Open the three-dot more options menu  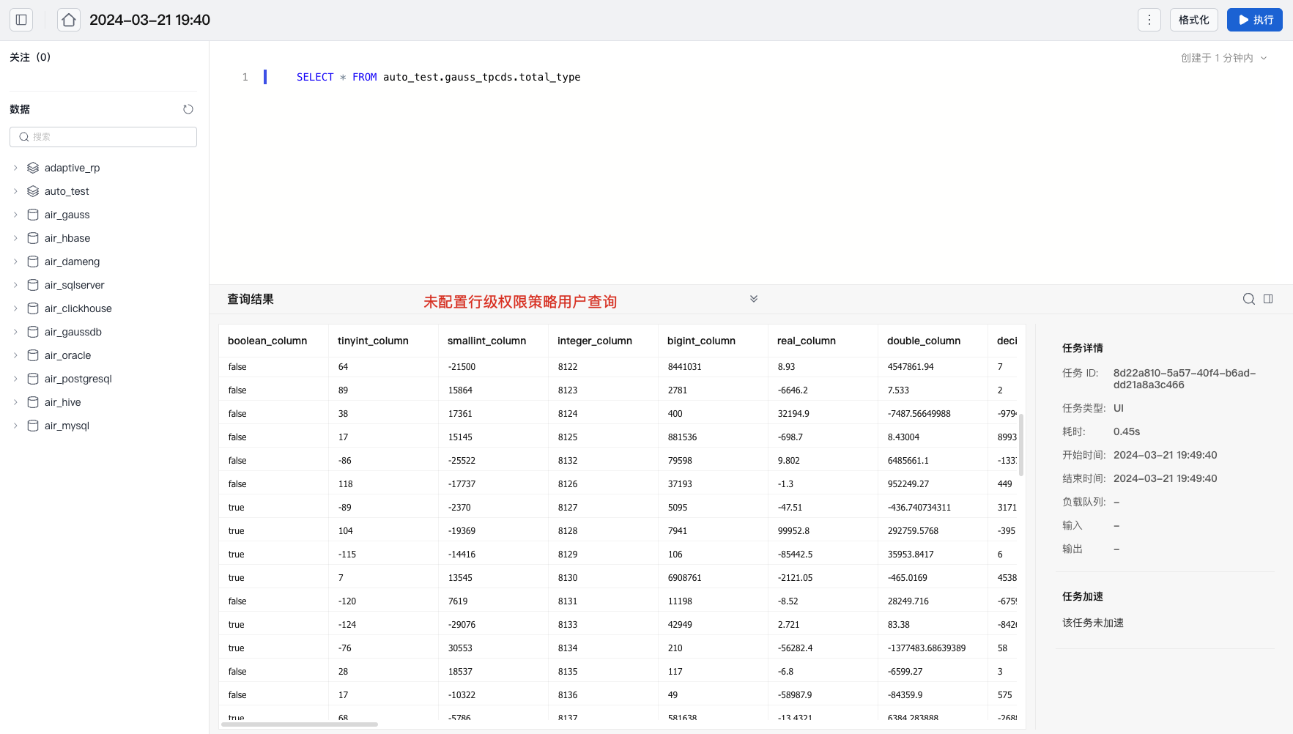(x=1149, y=20)
